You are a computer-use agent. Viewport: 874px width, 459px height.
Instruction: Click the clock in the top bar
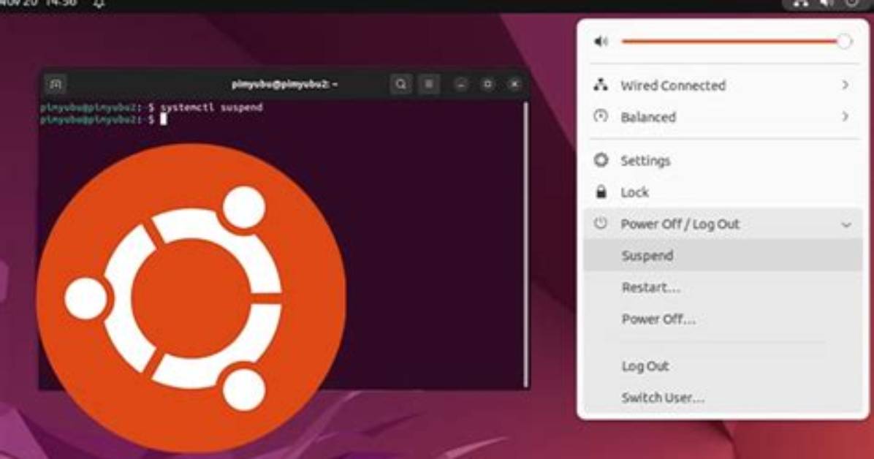[x=39, y=4]
